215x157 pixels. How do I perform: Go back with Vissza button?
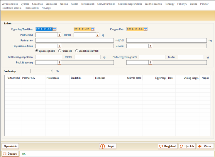pyautogui.click(x=205, y=146)
